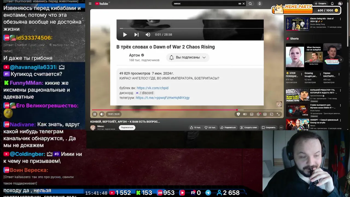This screenshot has height=197, width=350.
Task: Like the video (13 тыс.)
Action: pos(196,128)
